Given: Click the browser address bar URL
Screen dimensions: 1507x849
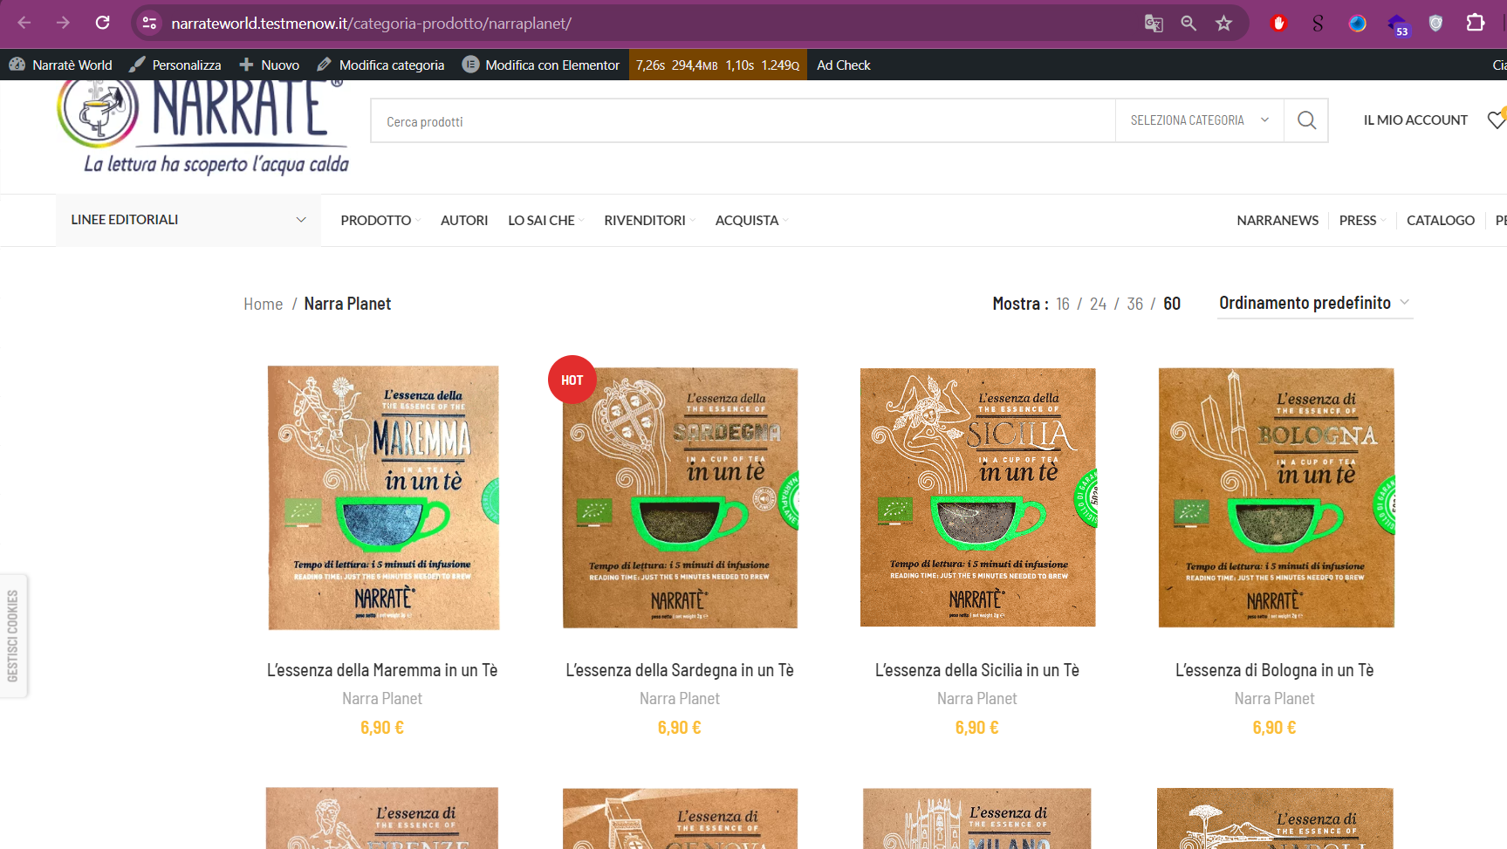Looking at the screenshot, I should point(371,24).
